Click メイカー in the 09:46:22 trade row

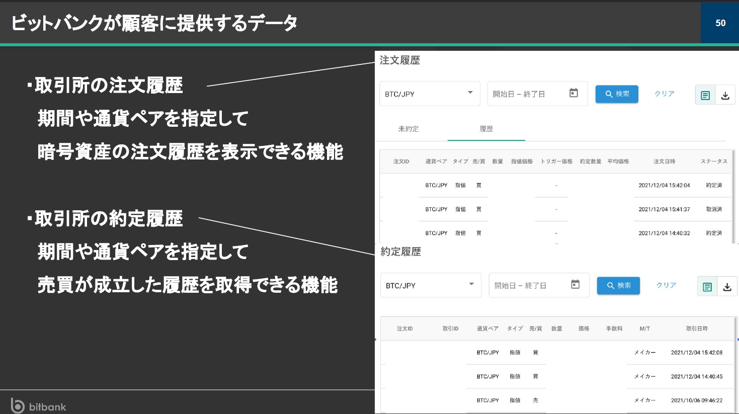(x=645, y=400)
